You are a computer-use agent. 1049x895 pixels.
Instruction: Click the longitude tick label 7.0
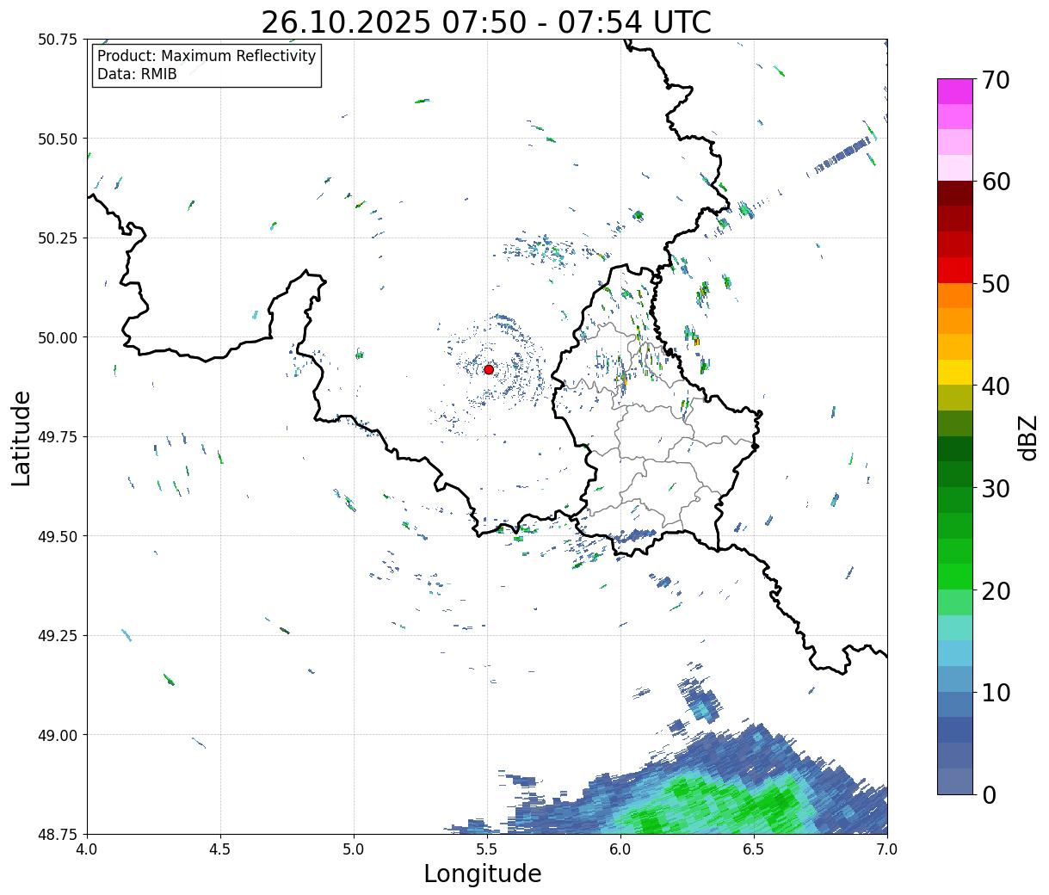coord(887,849)
